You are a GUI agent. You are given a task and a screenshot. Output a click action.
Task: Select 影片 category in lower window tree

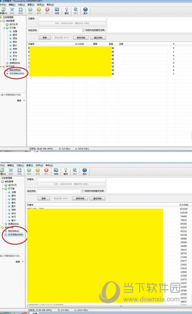point(14,221)
